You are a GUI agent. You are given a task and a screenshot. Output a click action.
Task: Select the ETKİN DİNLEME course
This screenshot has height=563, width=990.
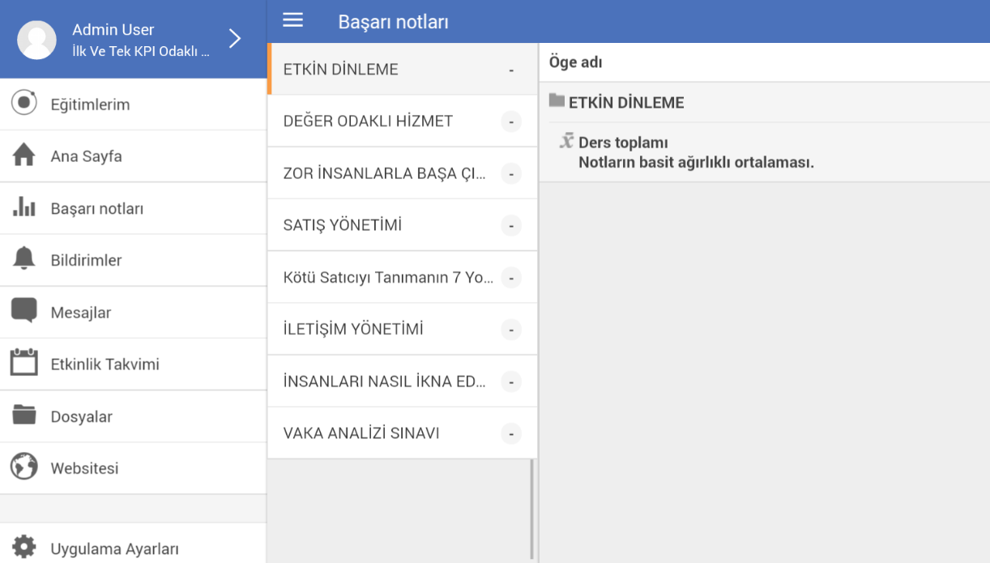[x=402, y=69]
